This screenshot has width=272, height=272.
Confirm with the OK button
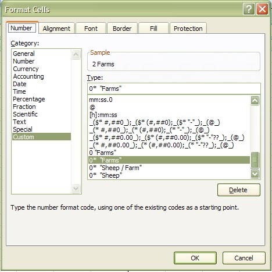point(195,258)
